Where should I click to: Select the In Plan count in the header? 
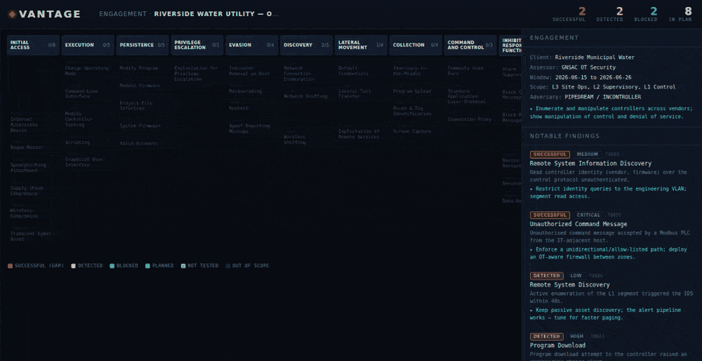[x=680, y=14]
